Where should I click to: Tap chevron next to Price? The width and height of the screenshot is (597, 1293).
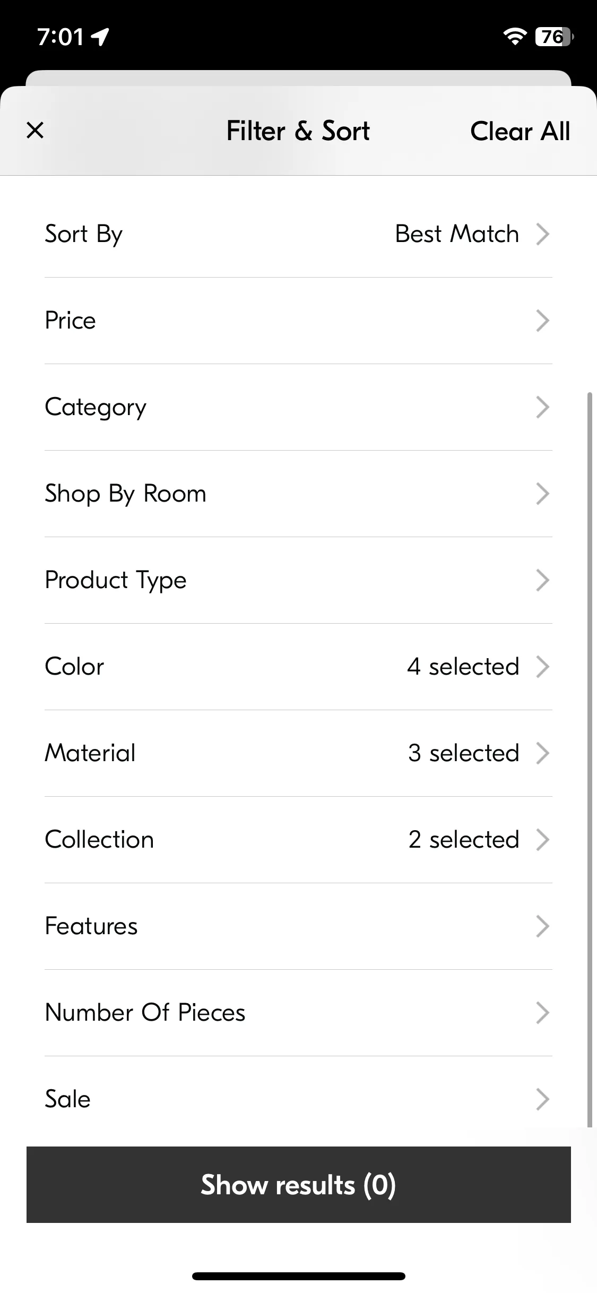click(x=542, y=321)
